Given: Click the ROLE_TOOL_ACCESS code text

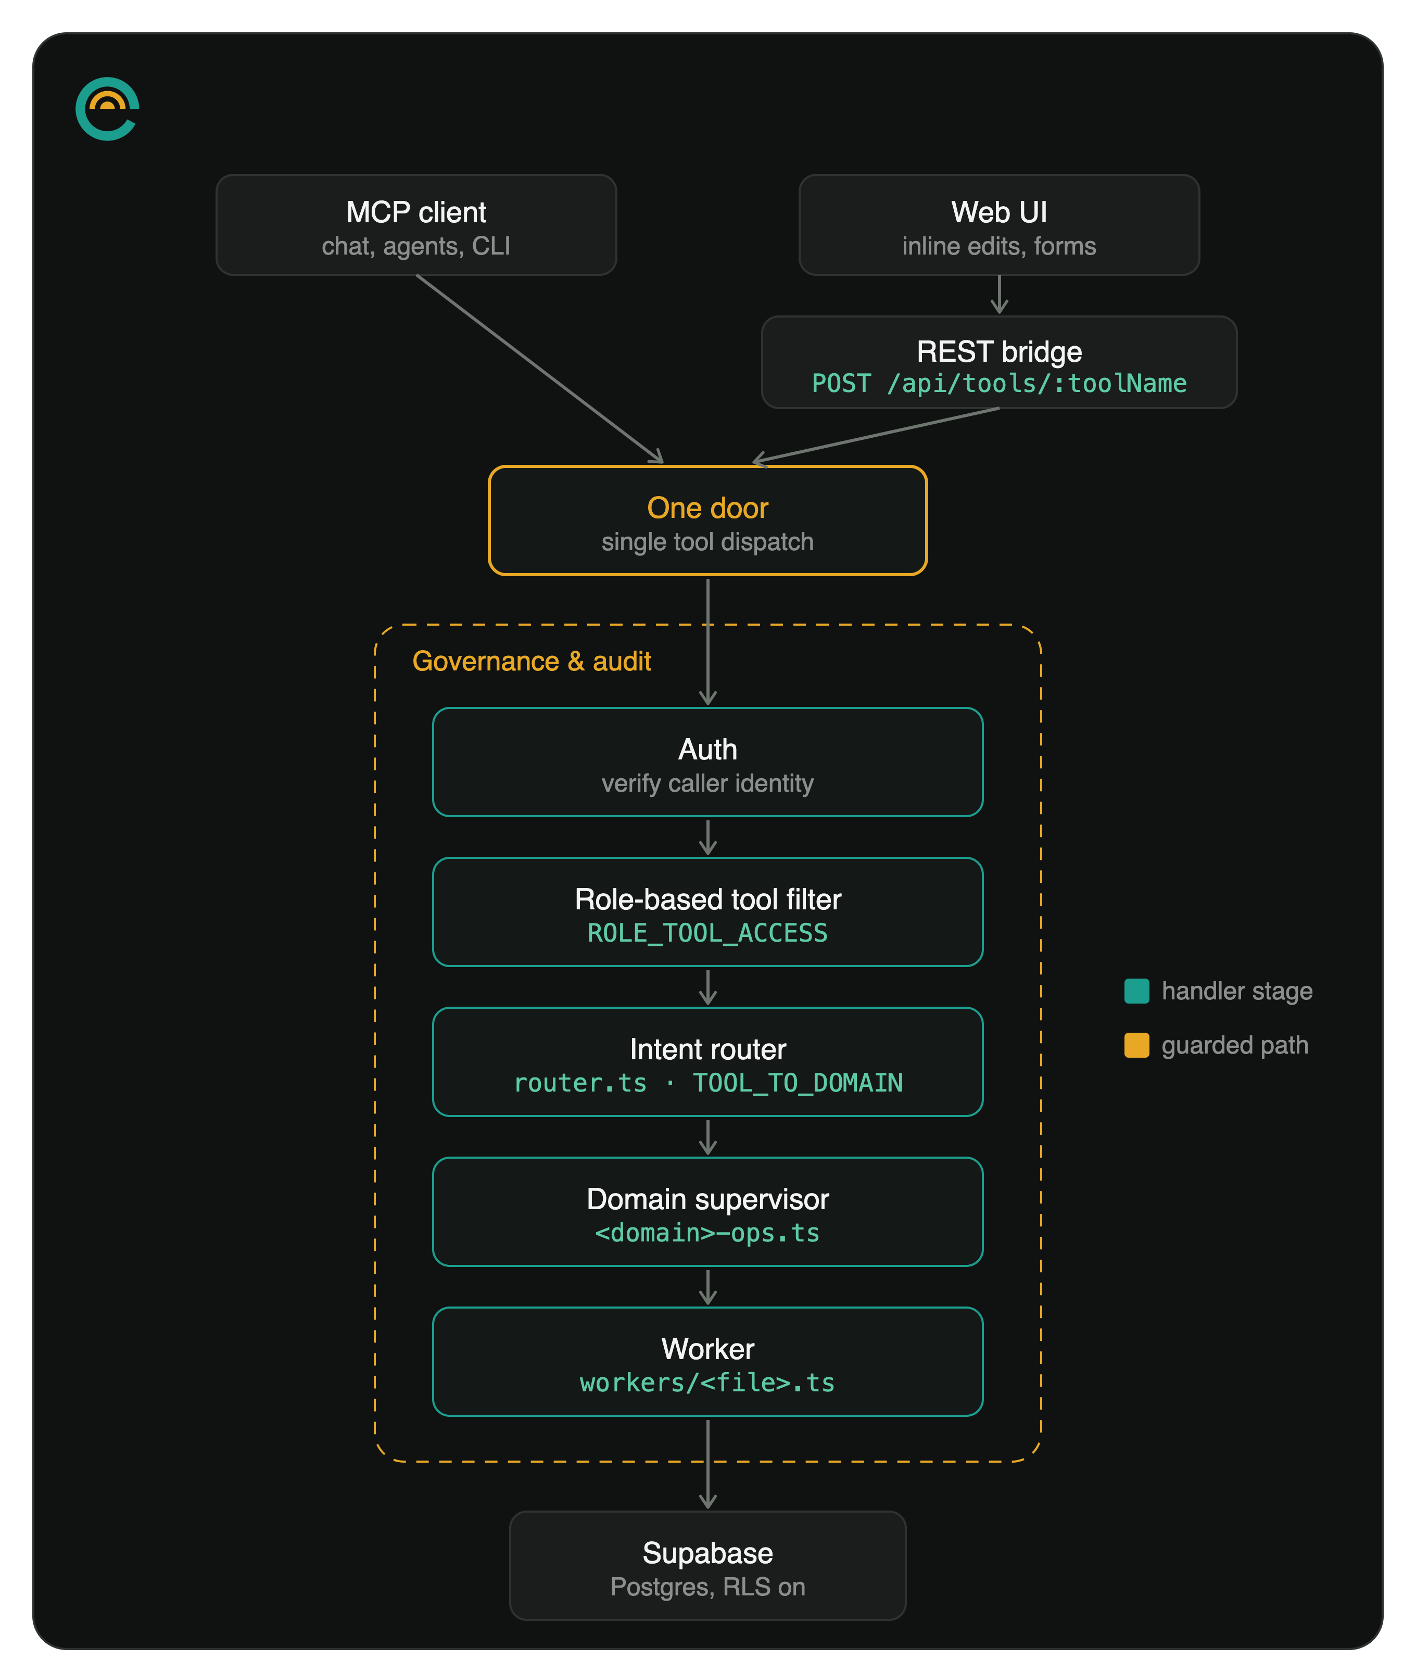Looking at the screenshot, I should pos(707,933).
